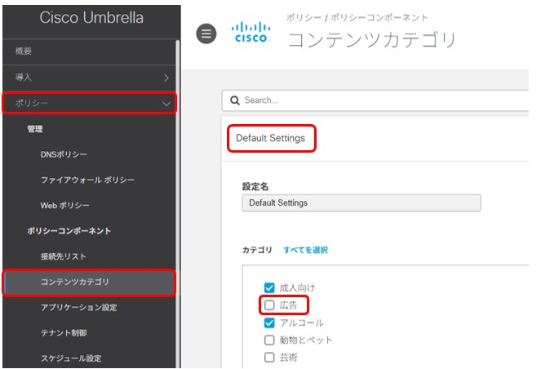Open アプリケーション設定 in the sidebar
This screenshot has height=369, width=541.
pos(79,308)
